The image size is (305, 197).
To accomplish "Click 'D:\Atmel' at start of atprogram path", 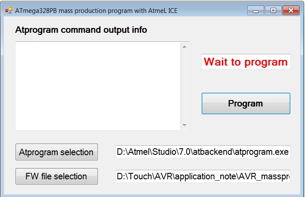I will [133, 152].
